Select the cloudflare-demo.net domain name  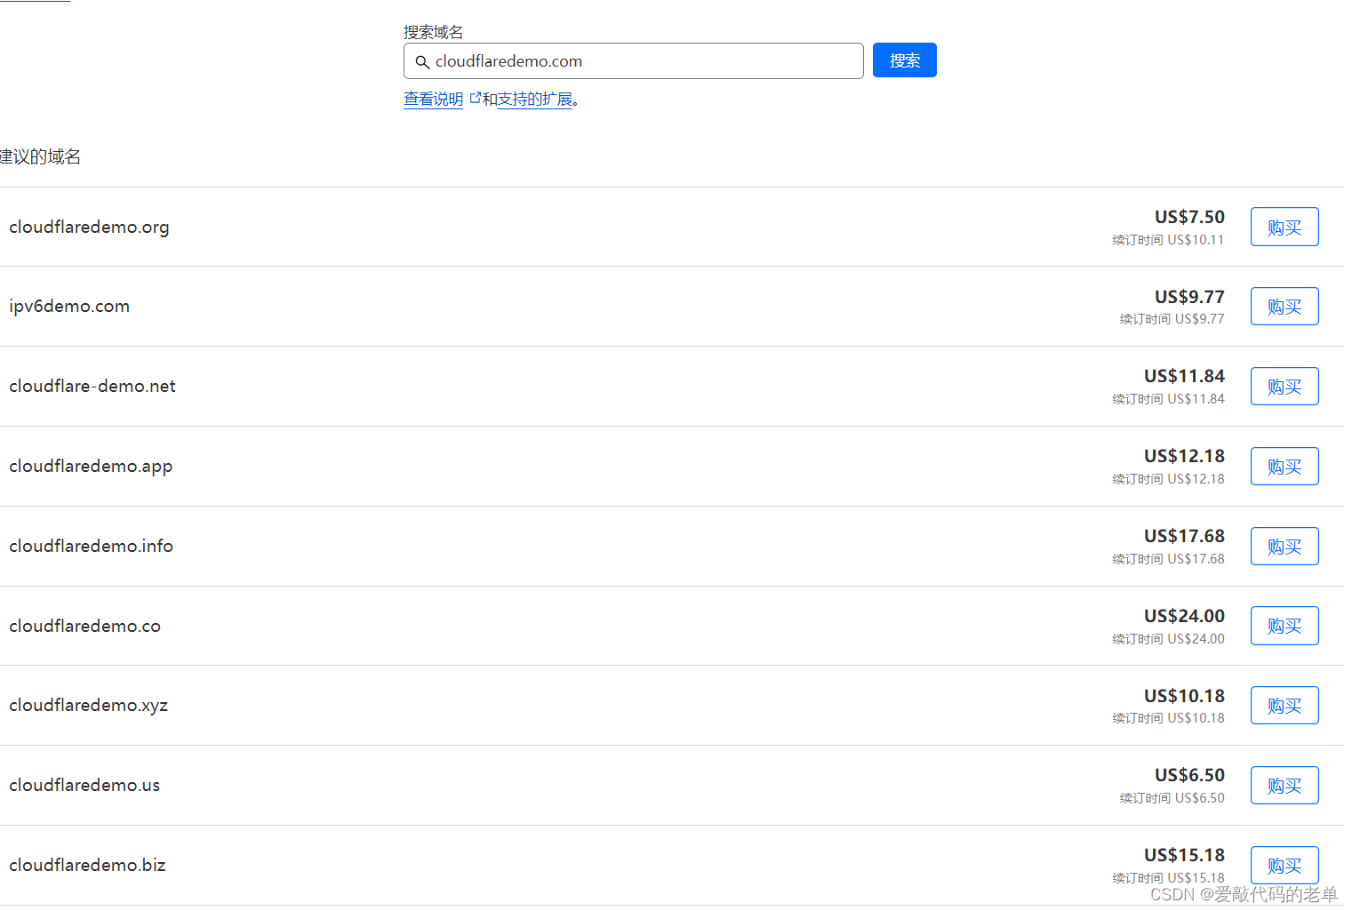tap(92, 386)
